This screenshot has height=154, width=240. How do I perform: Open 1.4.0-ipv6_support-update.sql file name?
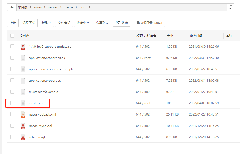[x=50, y=47]
